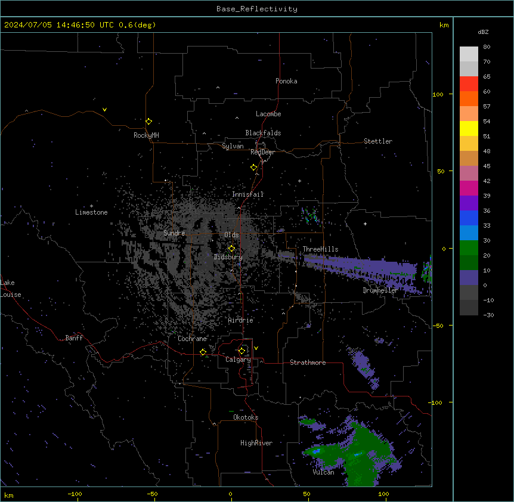Click the dark green 10-20 dBZ legend swatch

[x=469, y=263]
